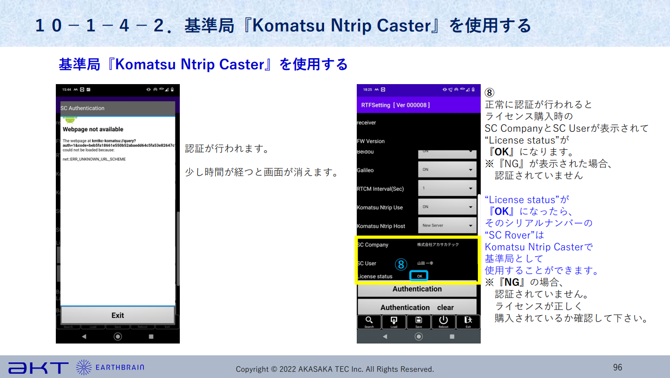Image resolution: width=670 pixels, height=378 pixels.
Task: Click the 'Galileo' label
Action: 365,170
